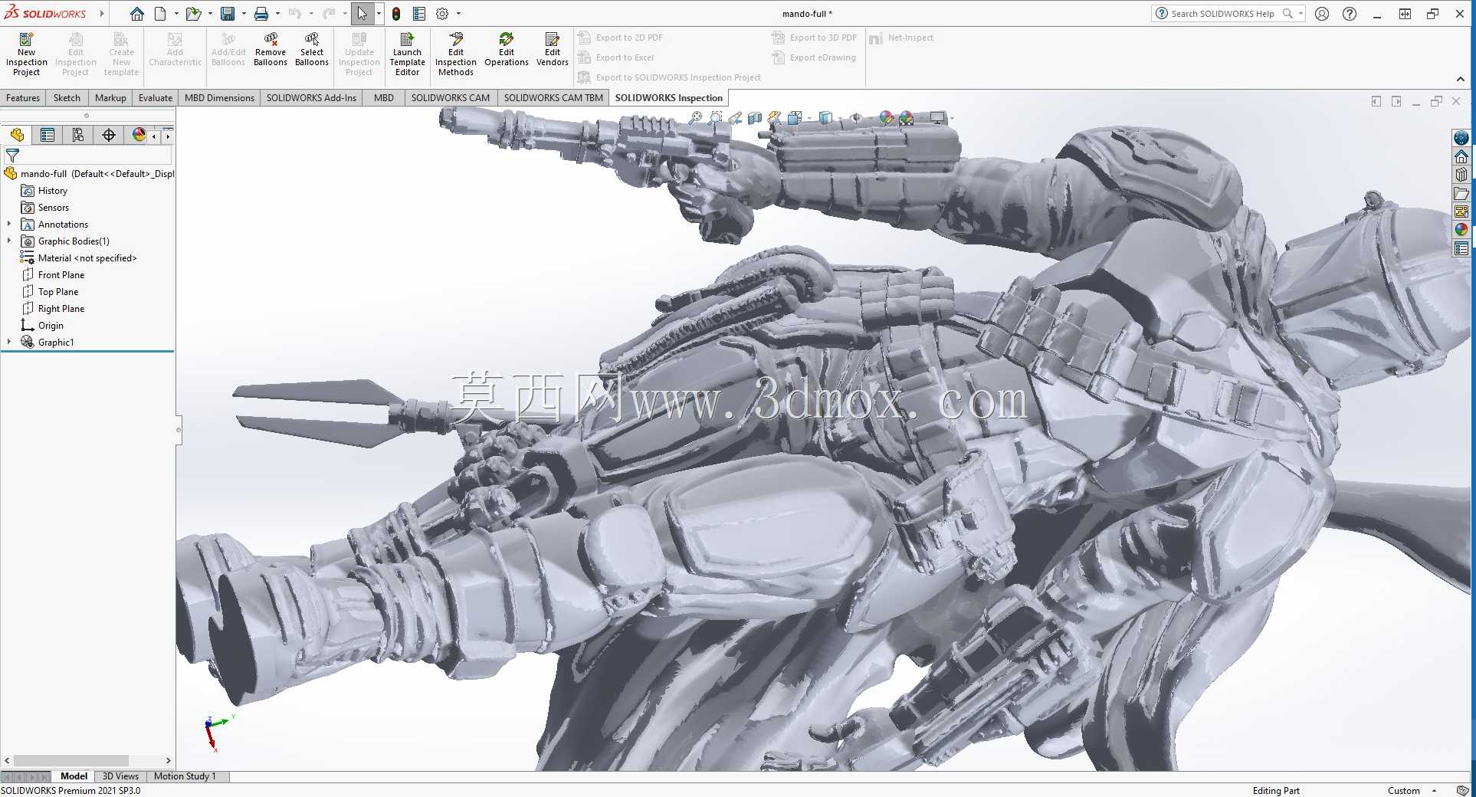Open the Help question mark icon

(x=1350, y=14)
